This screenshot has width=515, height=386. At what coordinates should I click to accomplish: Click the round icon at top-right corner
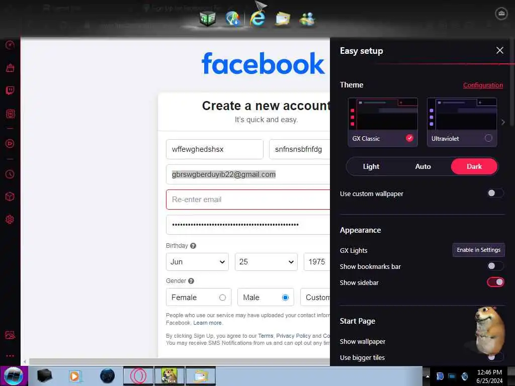(x=501, y=14)
